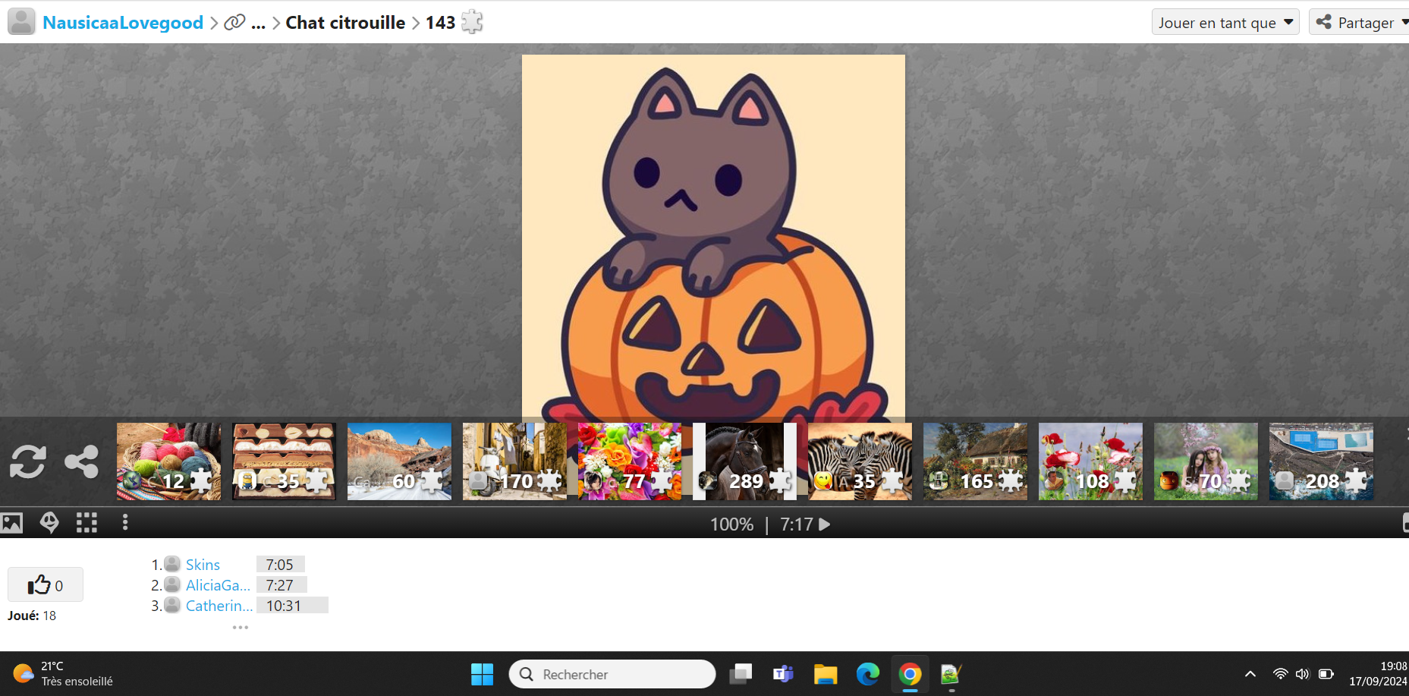Image resolution: width=1409 pixels, height=696 pixels.
Task: Open the NausicaaLovegood profile link
Action: click(x=123, y=23)
